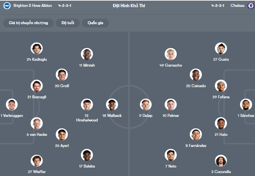The width and height of the screenshot is (255, 176).
Task: Click Garnacho's player photo
Action: coord(171,54)
